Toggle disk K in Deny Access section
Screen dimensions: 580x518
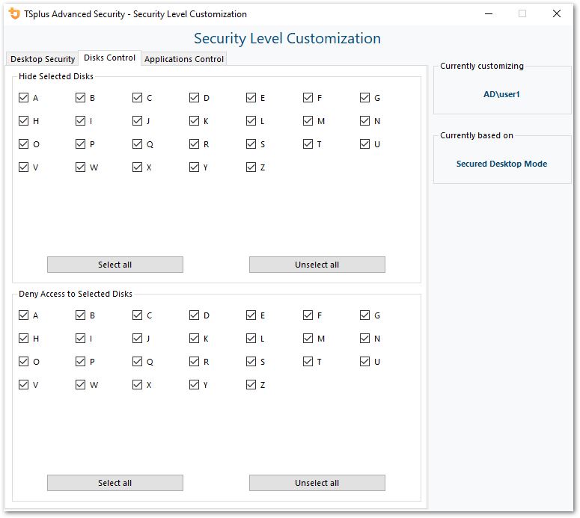[x=195, y=339]
